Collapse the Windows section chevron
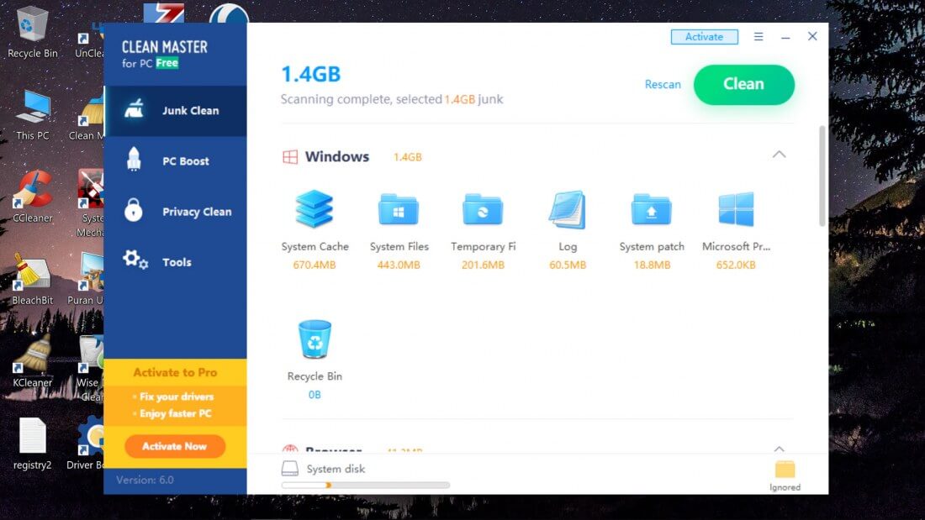 (x=780, y=155)
